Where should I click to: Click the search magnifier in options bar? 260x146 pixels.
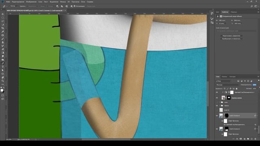pos(252,6)
